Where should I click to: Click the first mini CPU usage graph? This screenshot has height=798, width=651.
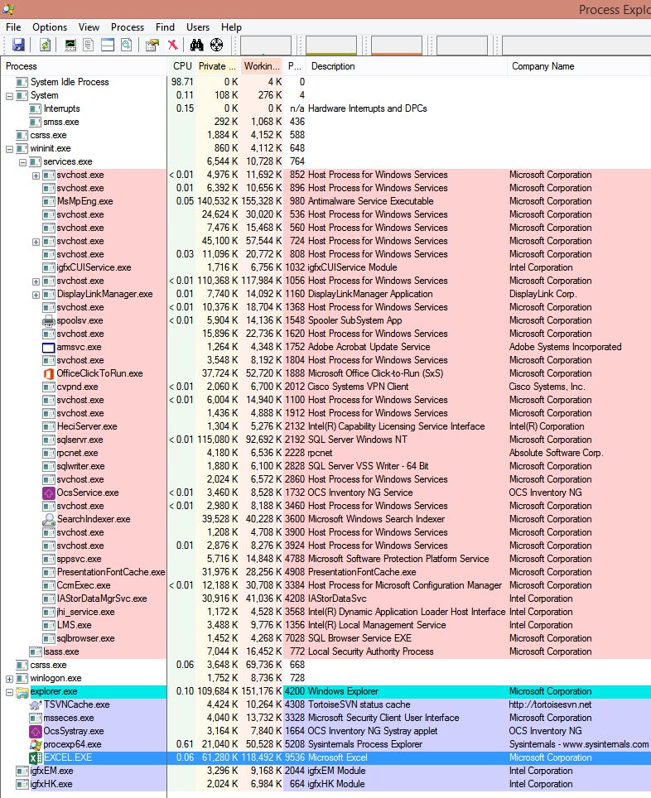pyautogui.click(x=266, y=46)
